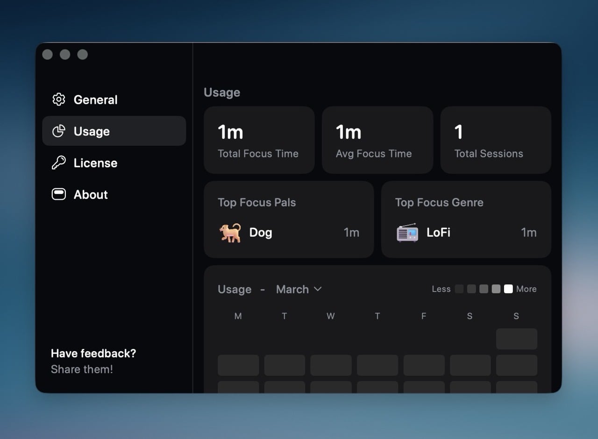Click the Share them! feedback link

pyautogui.click(x=82, y=369)
